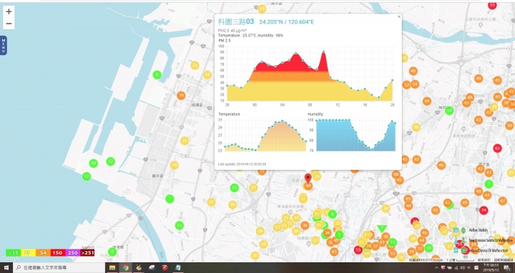
Task: Click the 150 red legend swatch
Action: pos(57,253)
